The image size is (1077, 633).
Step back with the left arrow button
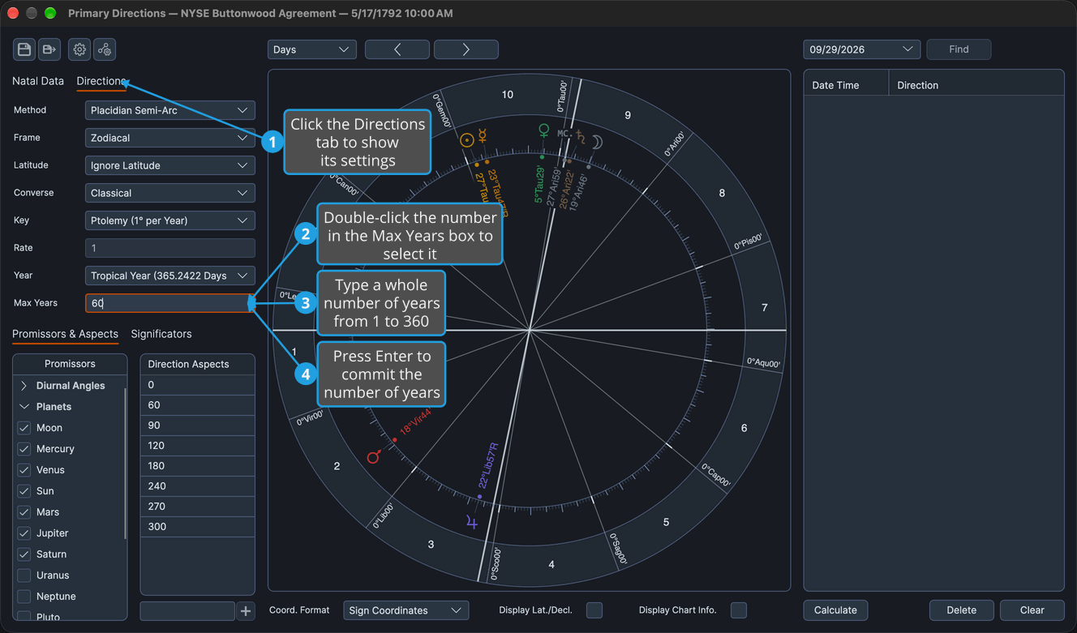tap(397, 49)
